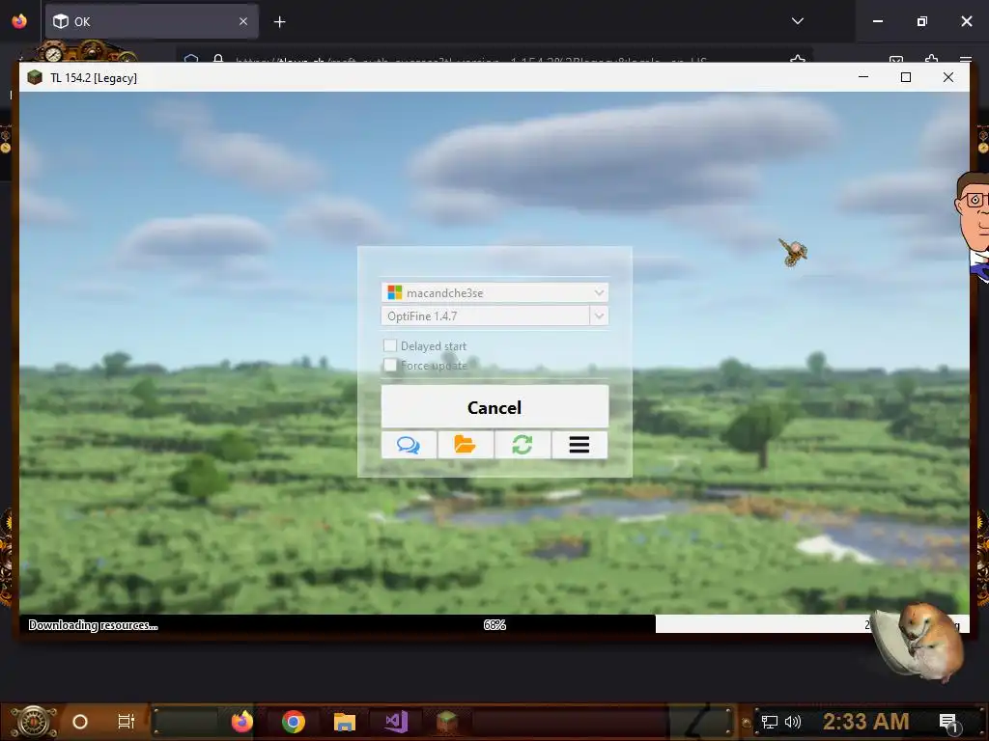Open network status tray icon
This screenshot has height=741, width=989.
[770, 722]
